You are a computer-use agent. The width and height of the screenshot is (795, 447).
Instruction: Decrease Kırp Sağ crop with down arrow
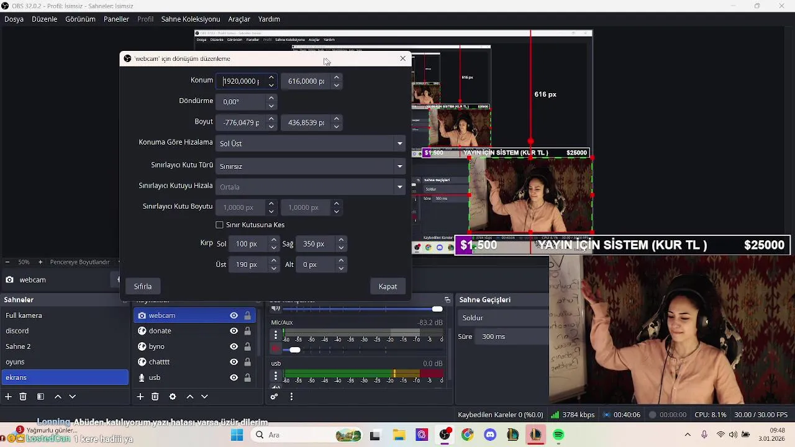341,248
